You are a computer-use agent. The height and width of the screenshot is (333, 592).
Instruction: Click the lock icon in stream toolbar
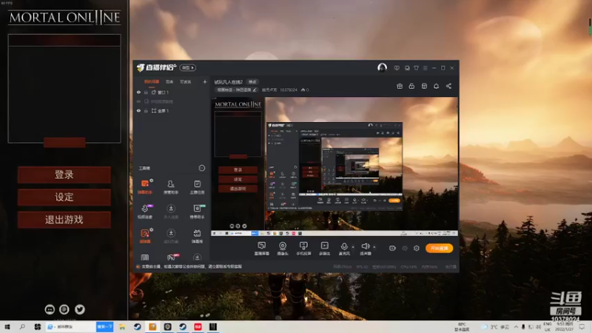point(411,86)
